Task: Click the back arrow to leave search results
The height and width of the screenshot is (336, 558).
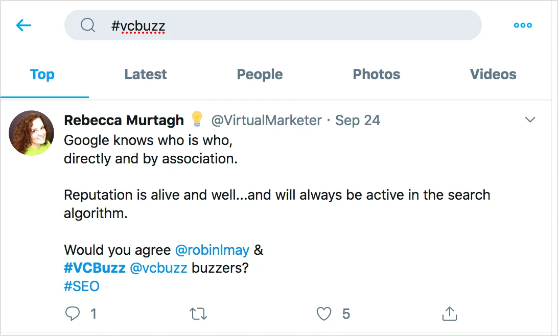Action: (x=24, y=25)
